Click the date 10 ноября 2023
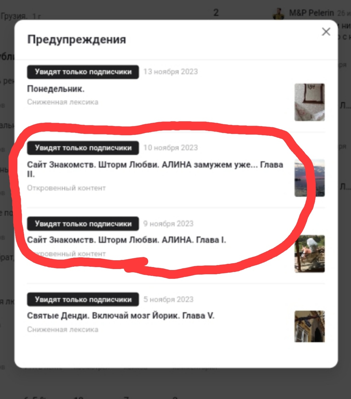This screenshot has width=351, height=399. coord(171,148)
